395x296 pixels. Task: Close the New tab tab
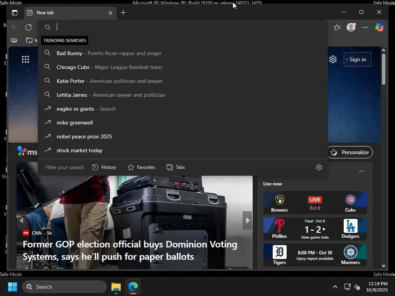click(x=110, y=13)
